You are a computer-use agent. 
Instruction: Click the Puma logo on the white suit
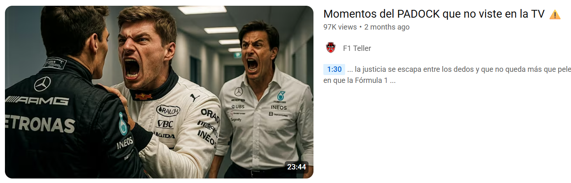(x=195, y=98)
